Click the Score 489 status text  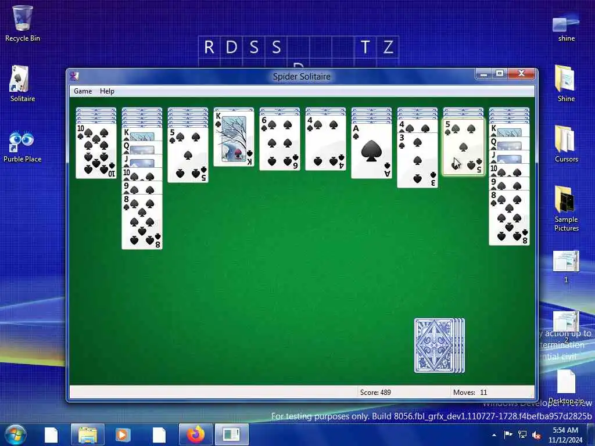pyautogui.click(x=375, y=392)
